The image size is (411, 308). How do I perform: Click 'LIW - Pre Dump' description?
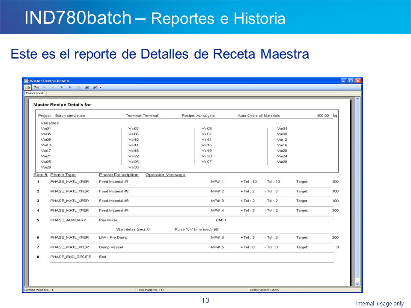tap(113, 237)
